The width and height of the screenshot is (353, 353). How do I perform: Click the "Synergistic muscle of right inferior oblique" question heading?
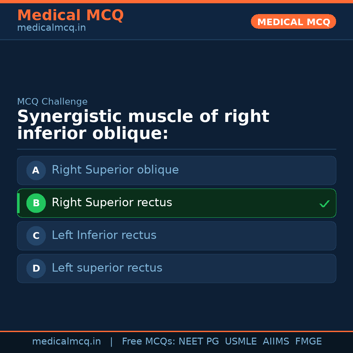click(x=143, y=125)
